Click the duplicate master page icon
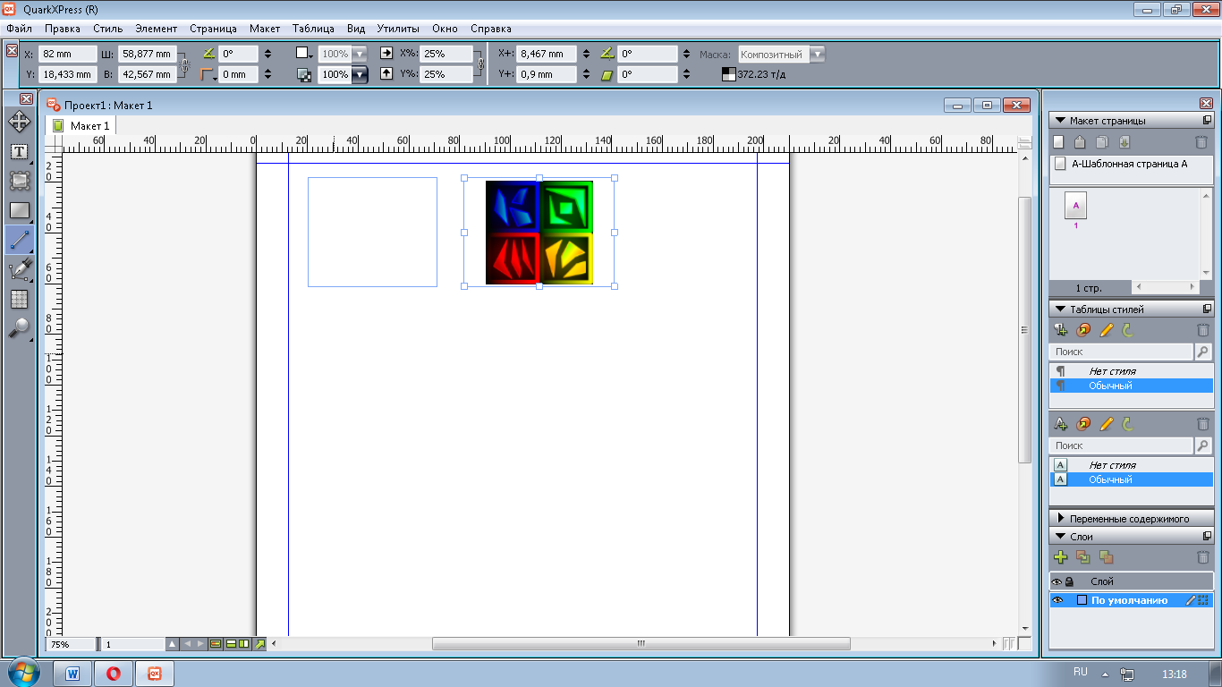The width and height of the screenshot is (1222, 687). (x=1102, y=142)
